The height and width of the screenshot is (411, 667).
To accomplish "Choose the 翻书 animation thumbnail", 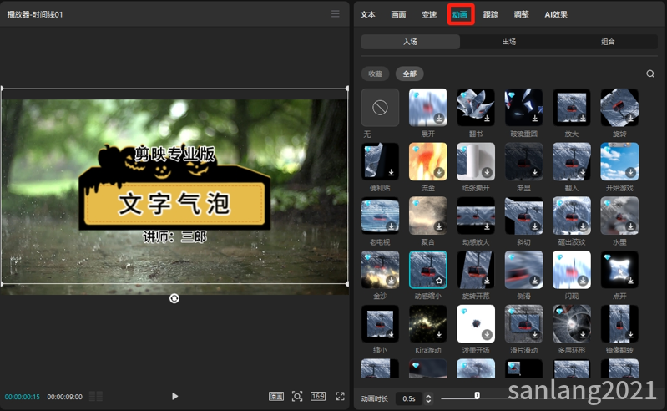I will (x=476, y=108).
